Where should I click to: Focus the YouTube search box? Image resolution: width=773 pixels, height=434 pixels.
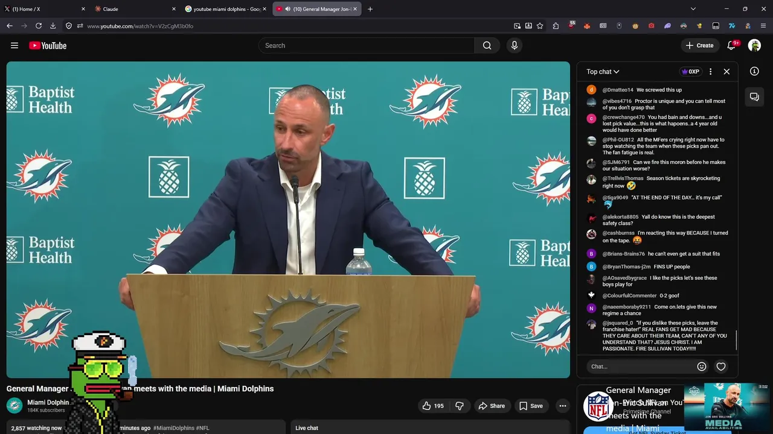click(367, 45)
